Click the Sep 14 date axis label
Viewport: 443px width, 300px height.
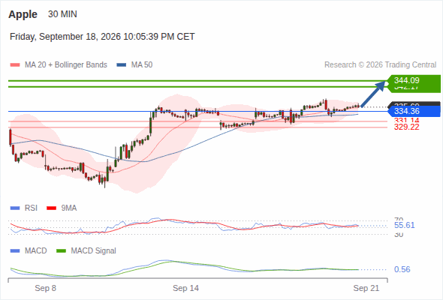[x=185, y=288]
